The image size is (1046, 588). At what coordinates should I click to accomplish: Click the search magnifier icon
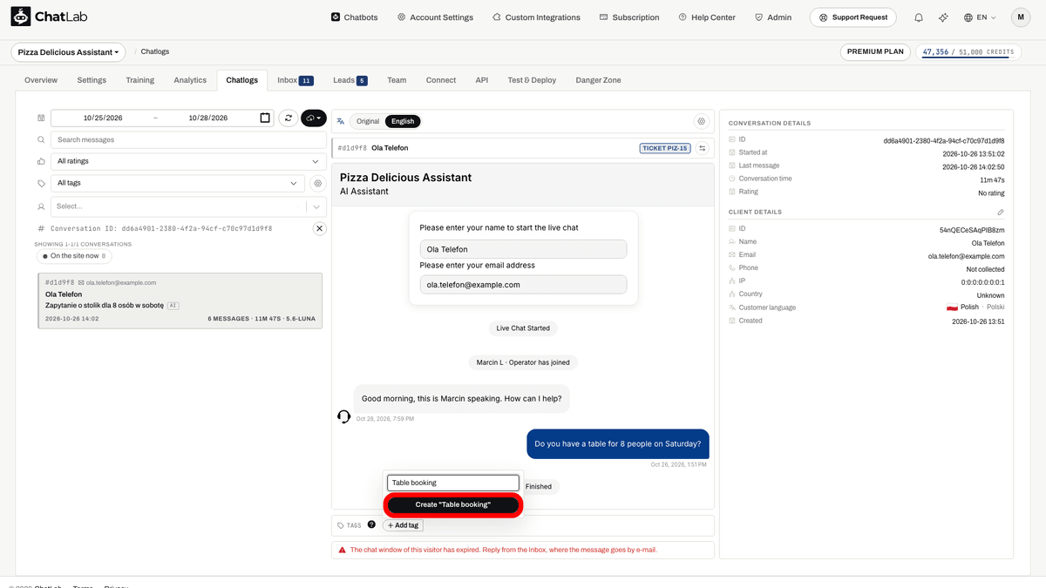pos(41,139)
